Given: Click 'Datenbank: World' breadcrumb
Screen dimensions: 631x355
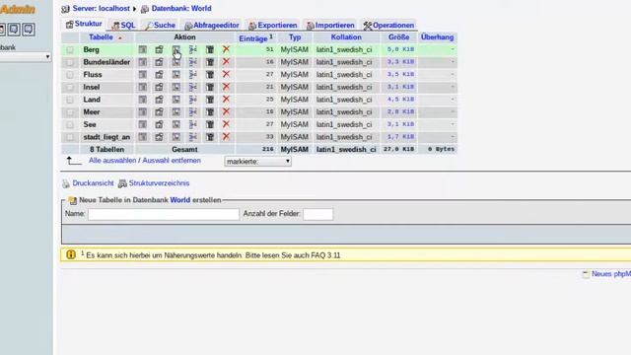Looking at the screenshot, I should [x=181, y=9].
